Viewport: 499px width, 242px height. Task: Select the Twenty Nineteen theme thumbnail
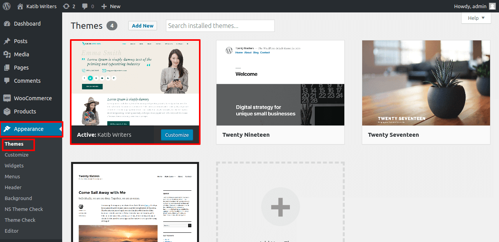[x=280, y=83]
